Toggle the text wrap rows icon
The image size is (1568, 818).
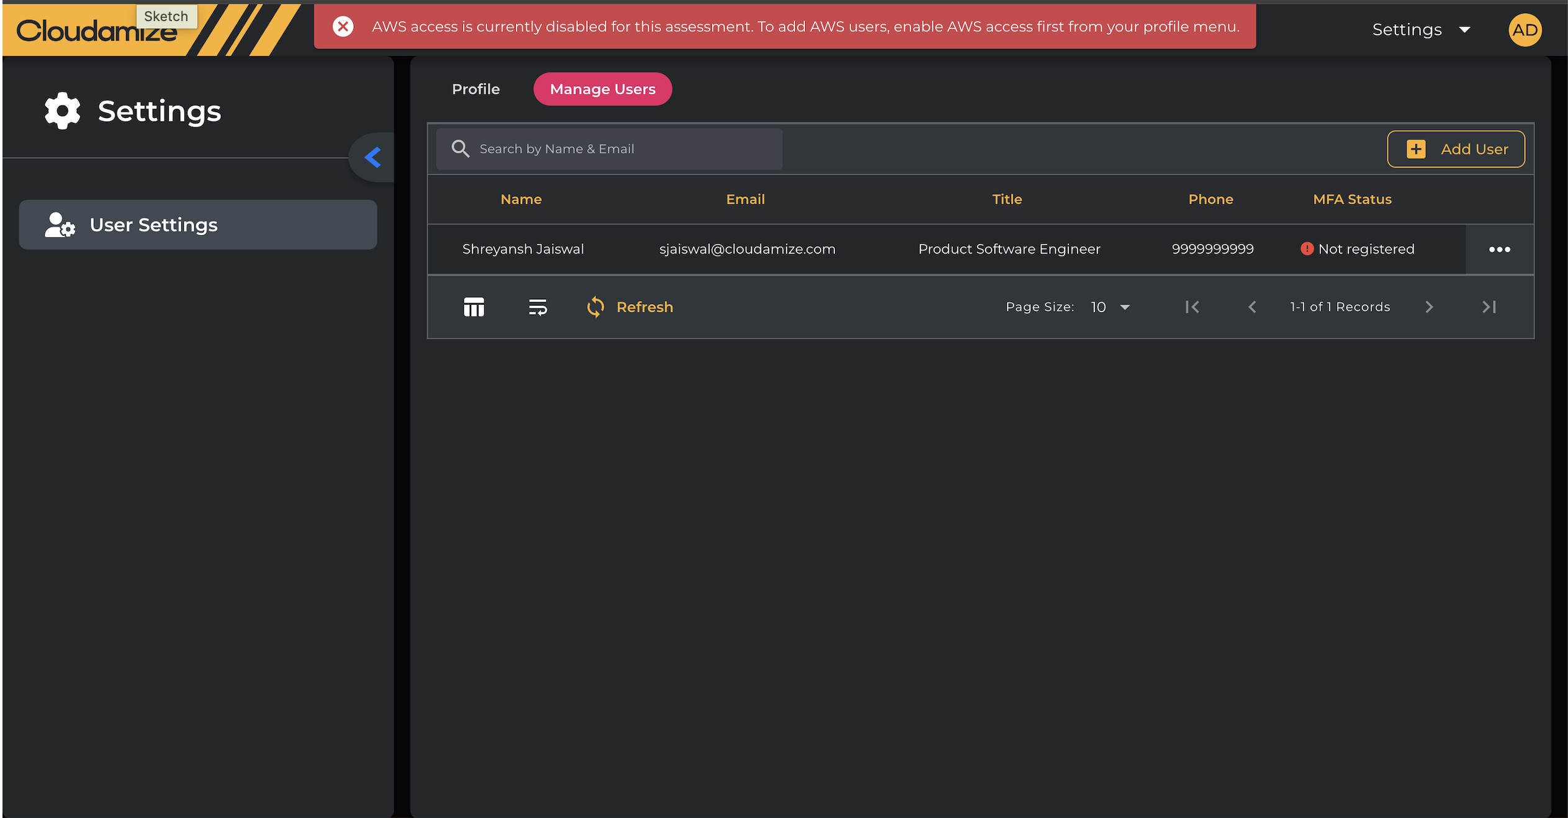(538, 307)
